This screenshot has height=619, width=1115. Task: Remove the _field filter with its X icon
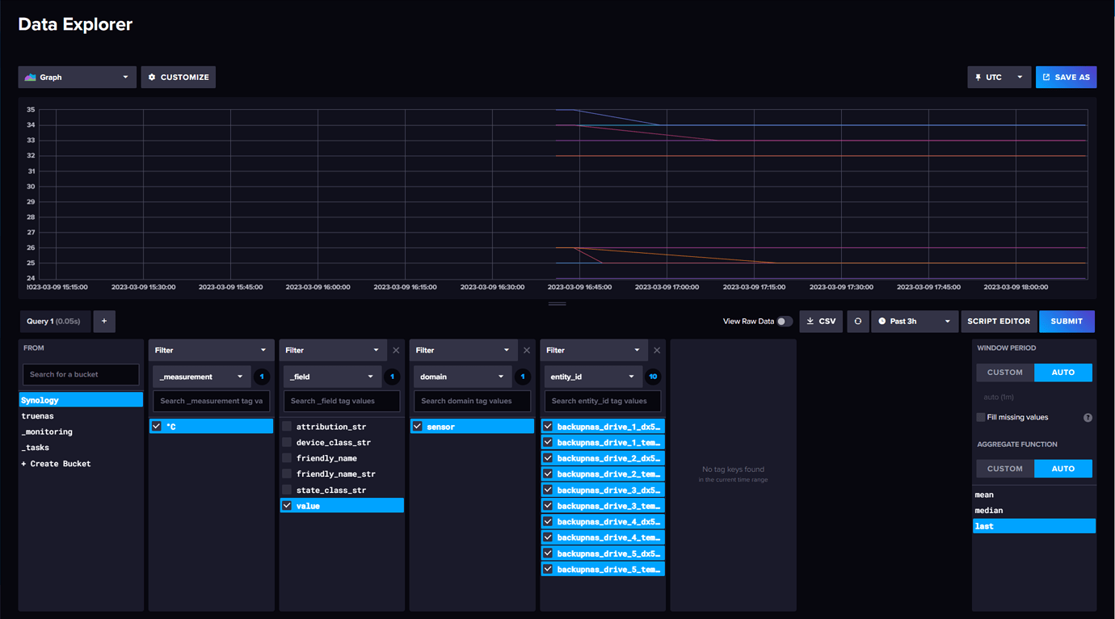coord(396,350)
